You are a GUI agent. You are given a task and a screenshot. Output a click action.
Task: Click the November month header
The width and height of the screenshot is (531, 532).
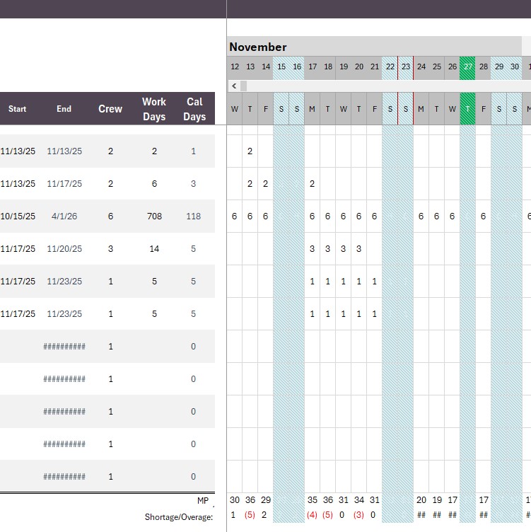[258, 47]
